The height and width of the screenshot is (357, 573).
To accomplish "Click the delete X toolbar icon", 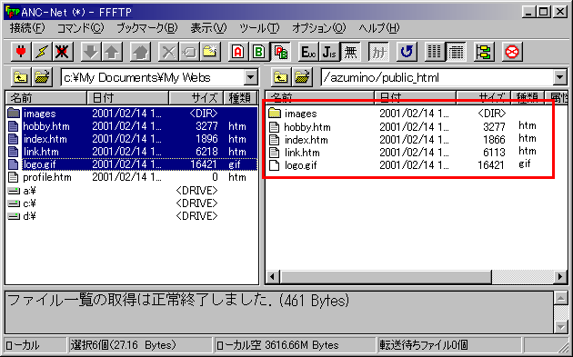I will 168,52.
